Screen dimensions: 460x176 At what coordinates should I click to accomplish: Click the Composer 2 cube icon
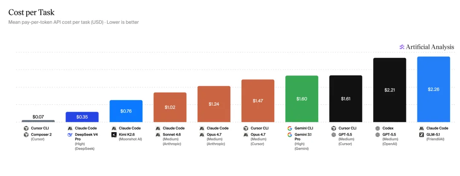tap(26, 135)
